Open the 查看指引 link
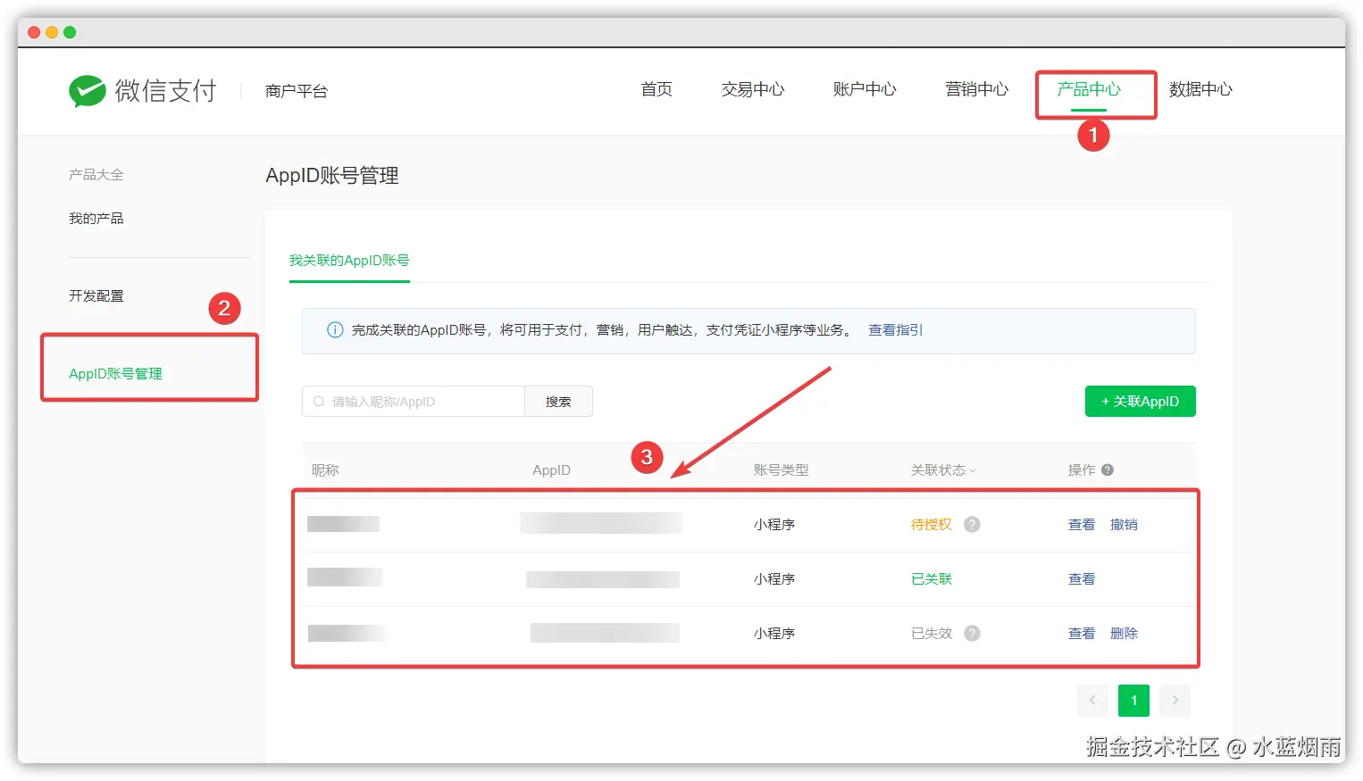1363x781 pixels. tap(896, 330)
